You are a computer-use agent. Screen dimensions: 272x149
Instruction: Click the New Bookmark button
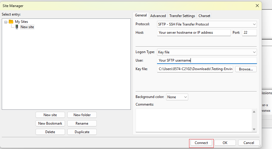coord(50,123)
